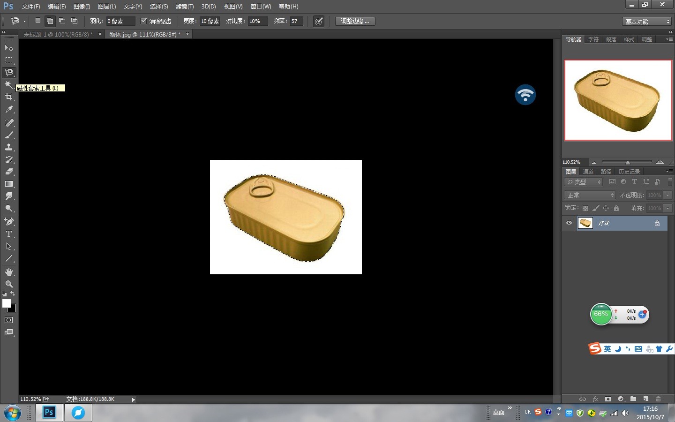The height and width of the screenshot is (422, 675).
Task: Select the Line shape tool
Action: pyautogui.click(x=9, y=258)
